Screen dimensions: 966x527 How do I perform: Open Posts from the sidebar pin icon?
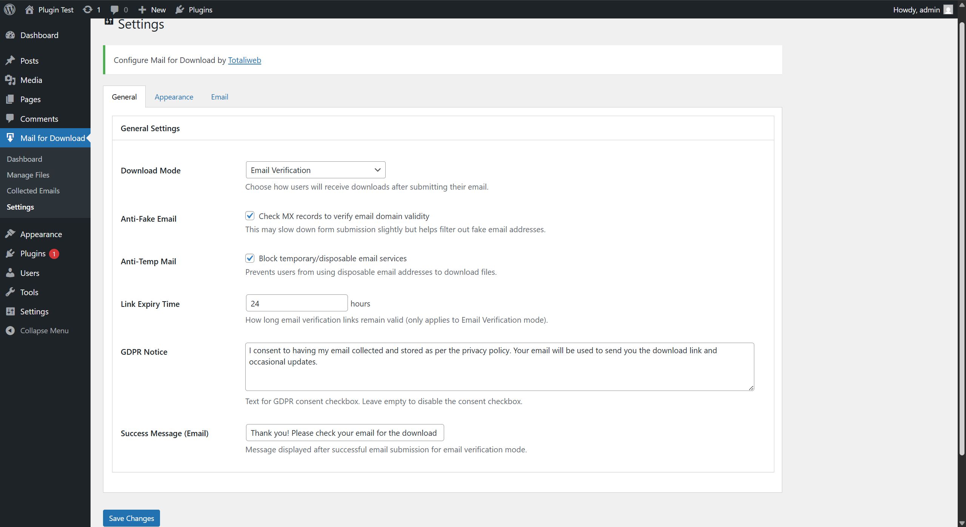point(10,60)
